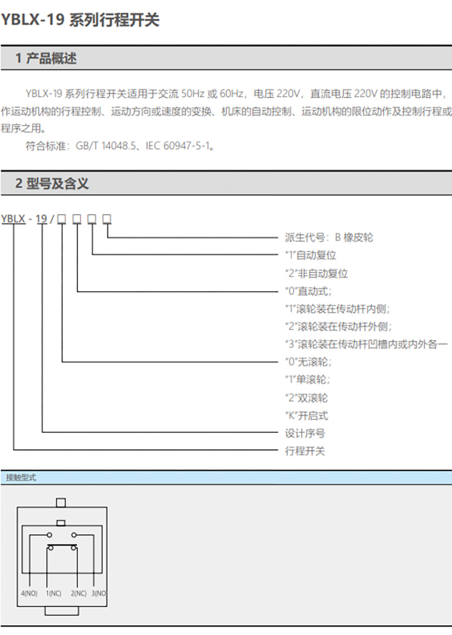Click the '19' design number in model code

point(41,219)
